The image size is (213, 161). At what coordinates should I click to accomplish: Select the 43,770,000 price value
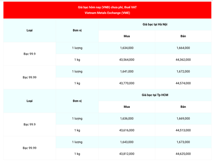pyautogui.click(x=127, y=83)
